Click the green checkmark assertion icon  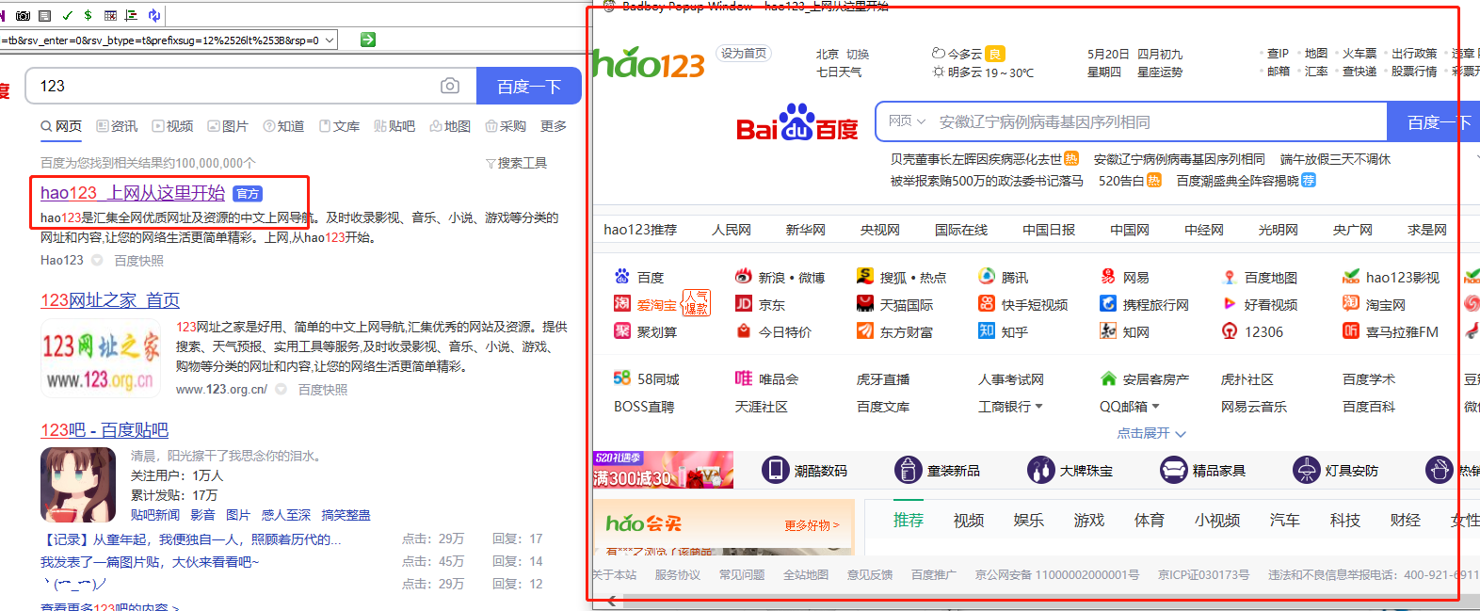click(67, 15)
